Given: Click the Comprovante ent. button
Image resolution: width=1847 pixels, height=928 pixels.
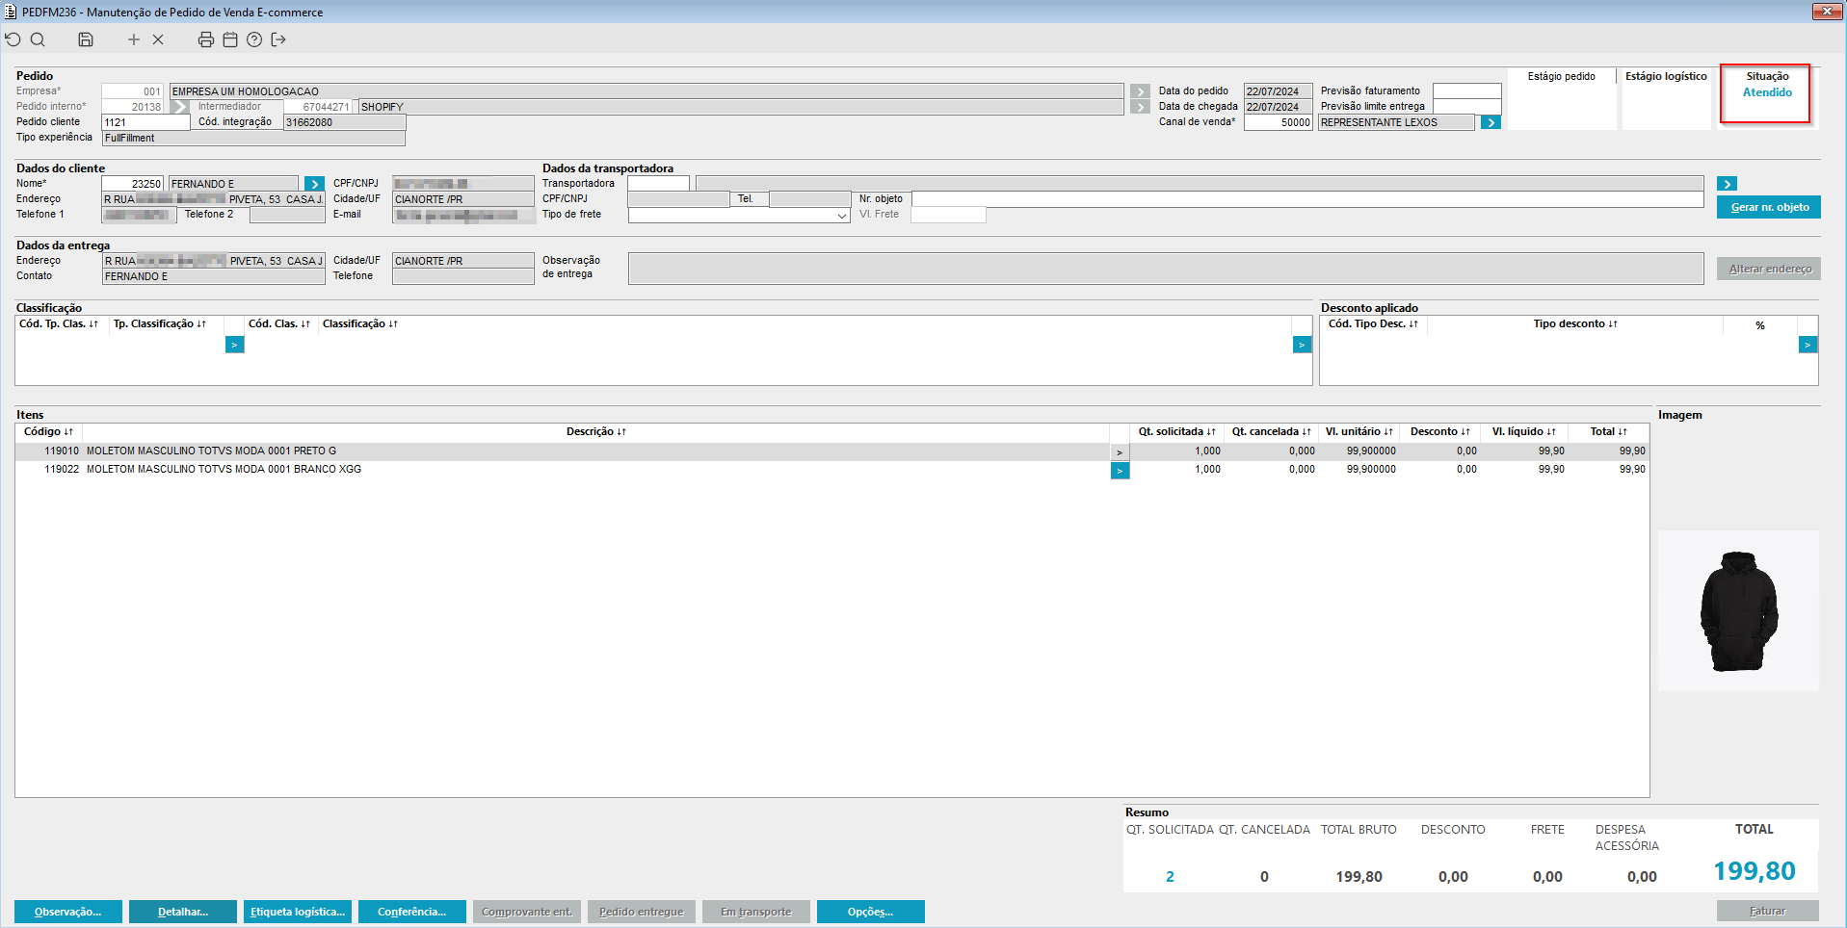Looking at the screenshot, I should 527,912.
